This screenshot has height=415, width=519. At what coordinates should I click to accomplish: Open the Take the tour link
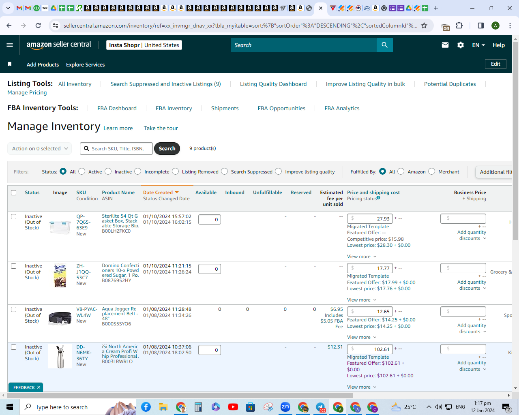[161, 128]
